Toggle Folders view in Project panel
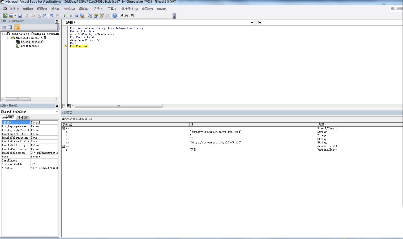403x239 pixels. [17, 28]
